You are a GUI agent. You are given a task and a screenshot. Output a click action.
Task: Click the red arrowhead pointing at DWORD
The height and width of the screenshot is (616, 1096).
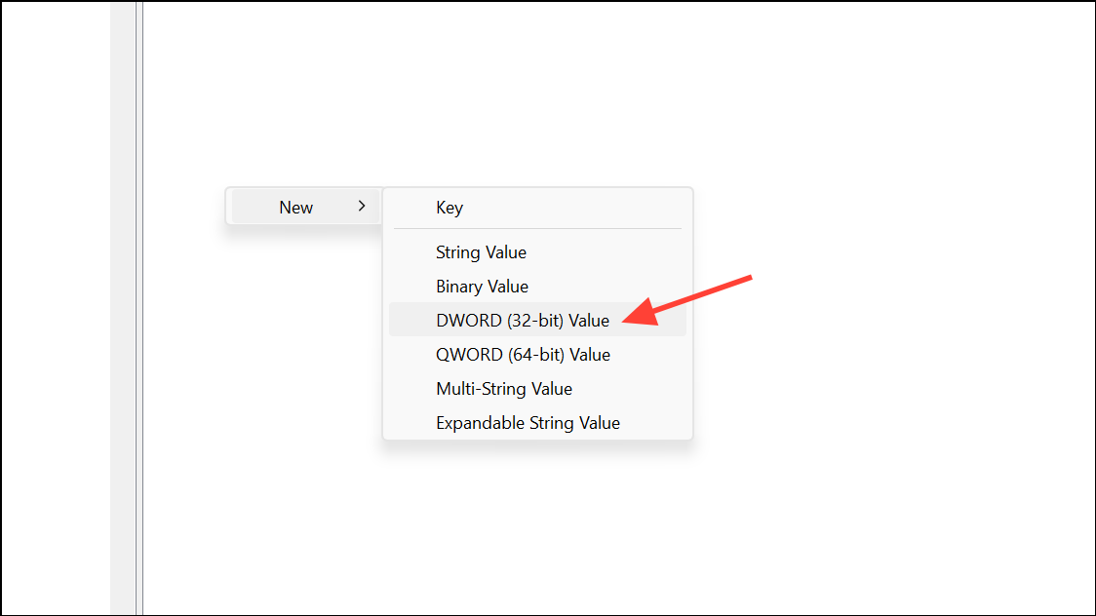coord(636,316)
